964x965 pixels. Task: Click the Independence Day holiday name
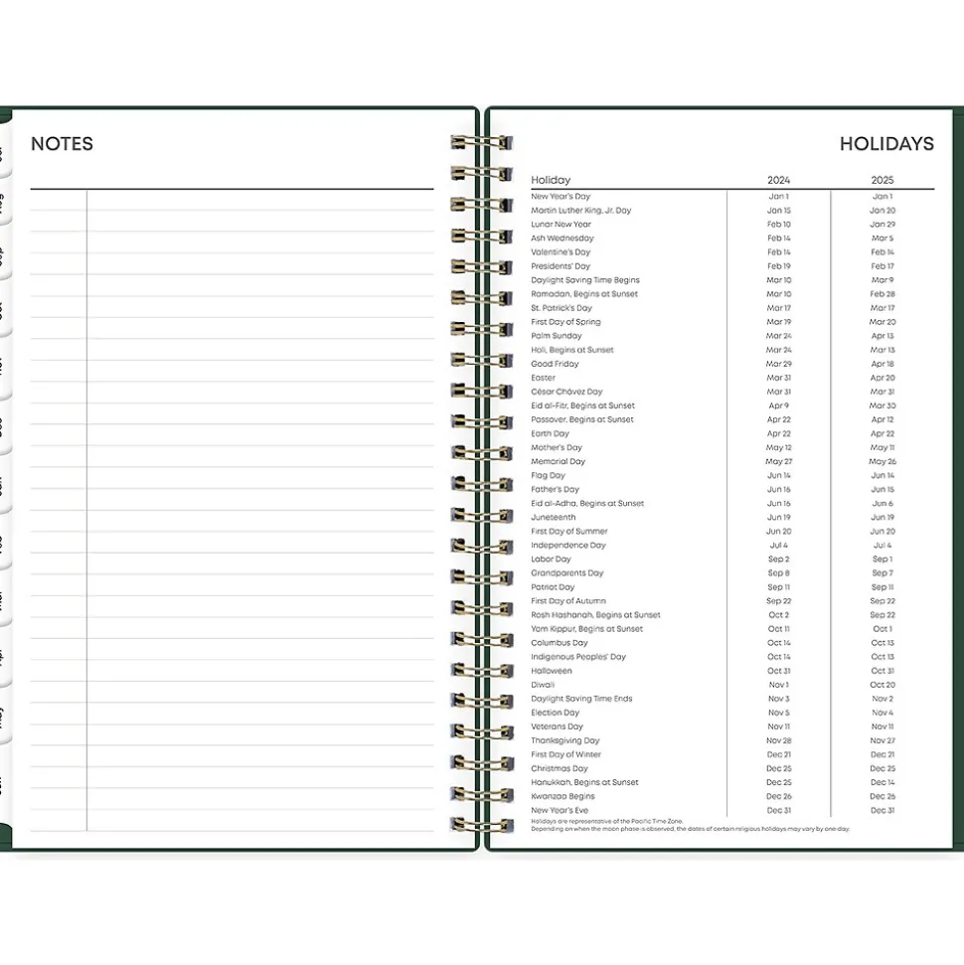pos(567,545)
